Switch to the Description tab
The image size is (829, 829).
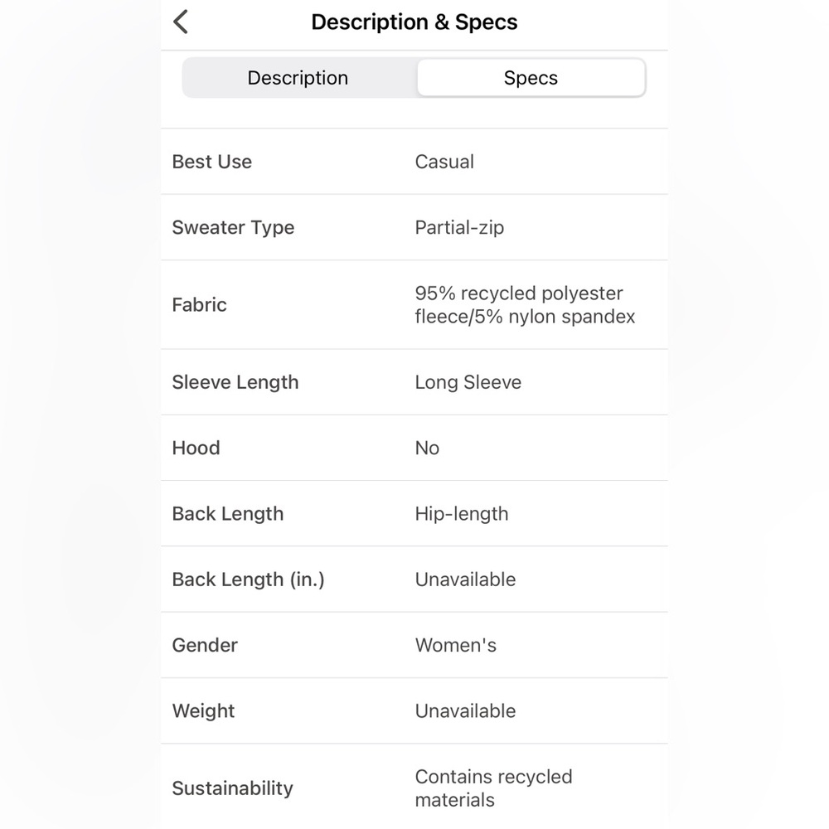[298, 78]
